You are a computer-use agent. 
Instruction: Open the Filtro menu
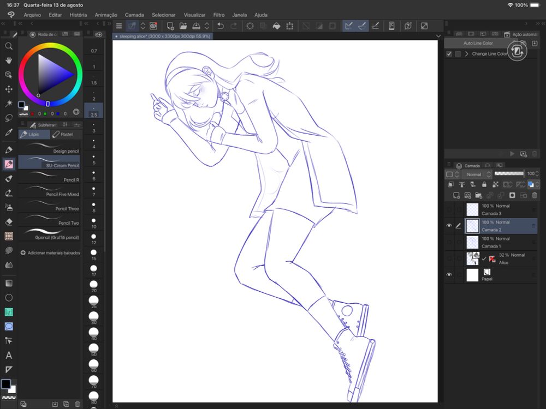click(218, 15)
